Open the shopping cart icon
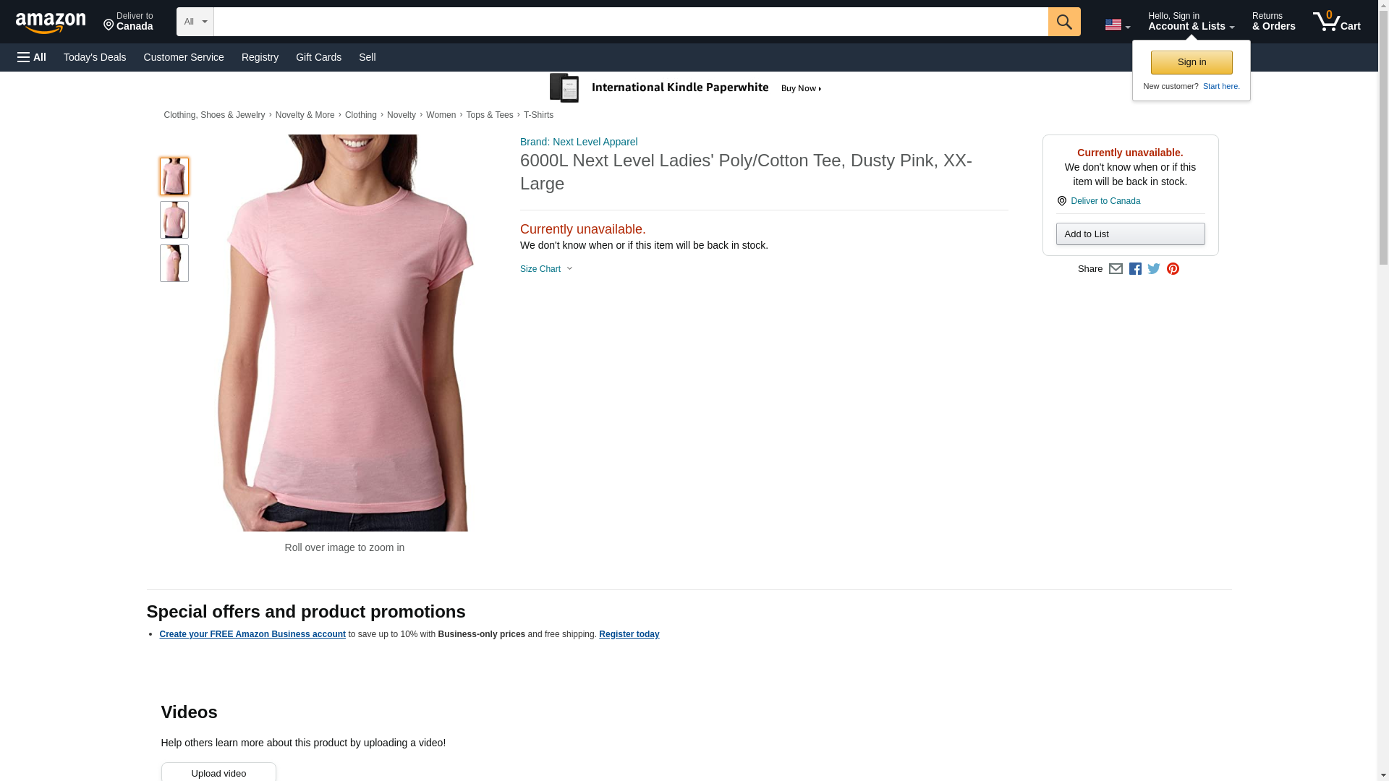1389x781 pixels. (x=1337, y=21)
